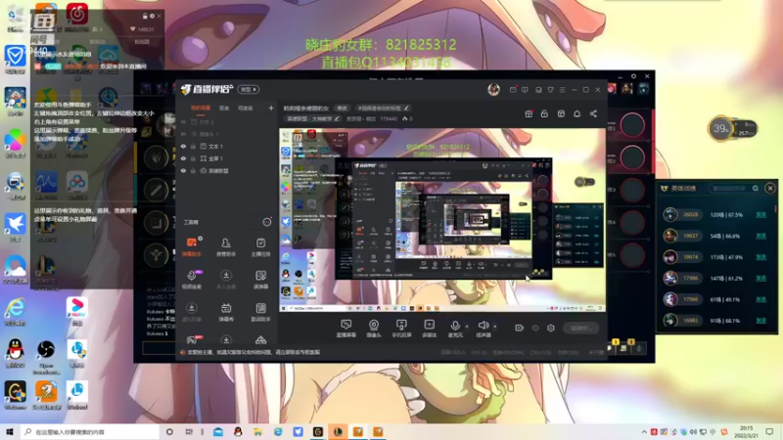This screenshot has height=440, width=783.
Task: Open the 房管助手 tool
Action: point(226,247)
